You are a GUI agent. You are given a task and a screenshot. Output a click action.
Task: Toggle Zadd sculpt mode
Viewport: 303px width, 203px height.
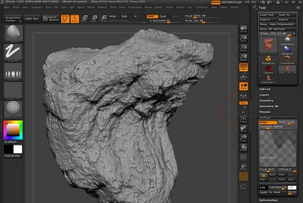pyautogui.click(x=152, y=16)
